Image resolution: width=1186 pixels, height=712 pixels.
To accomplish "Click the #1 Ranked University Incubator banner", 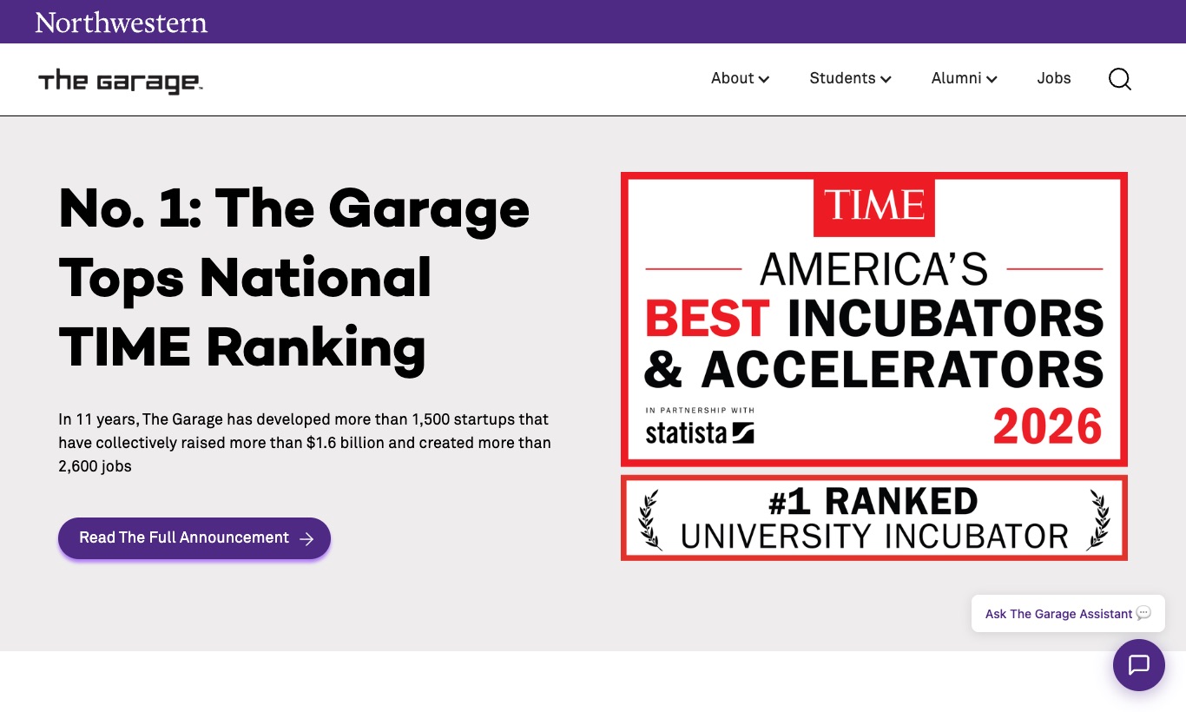I will tap(874, 518).
